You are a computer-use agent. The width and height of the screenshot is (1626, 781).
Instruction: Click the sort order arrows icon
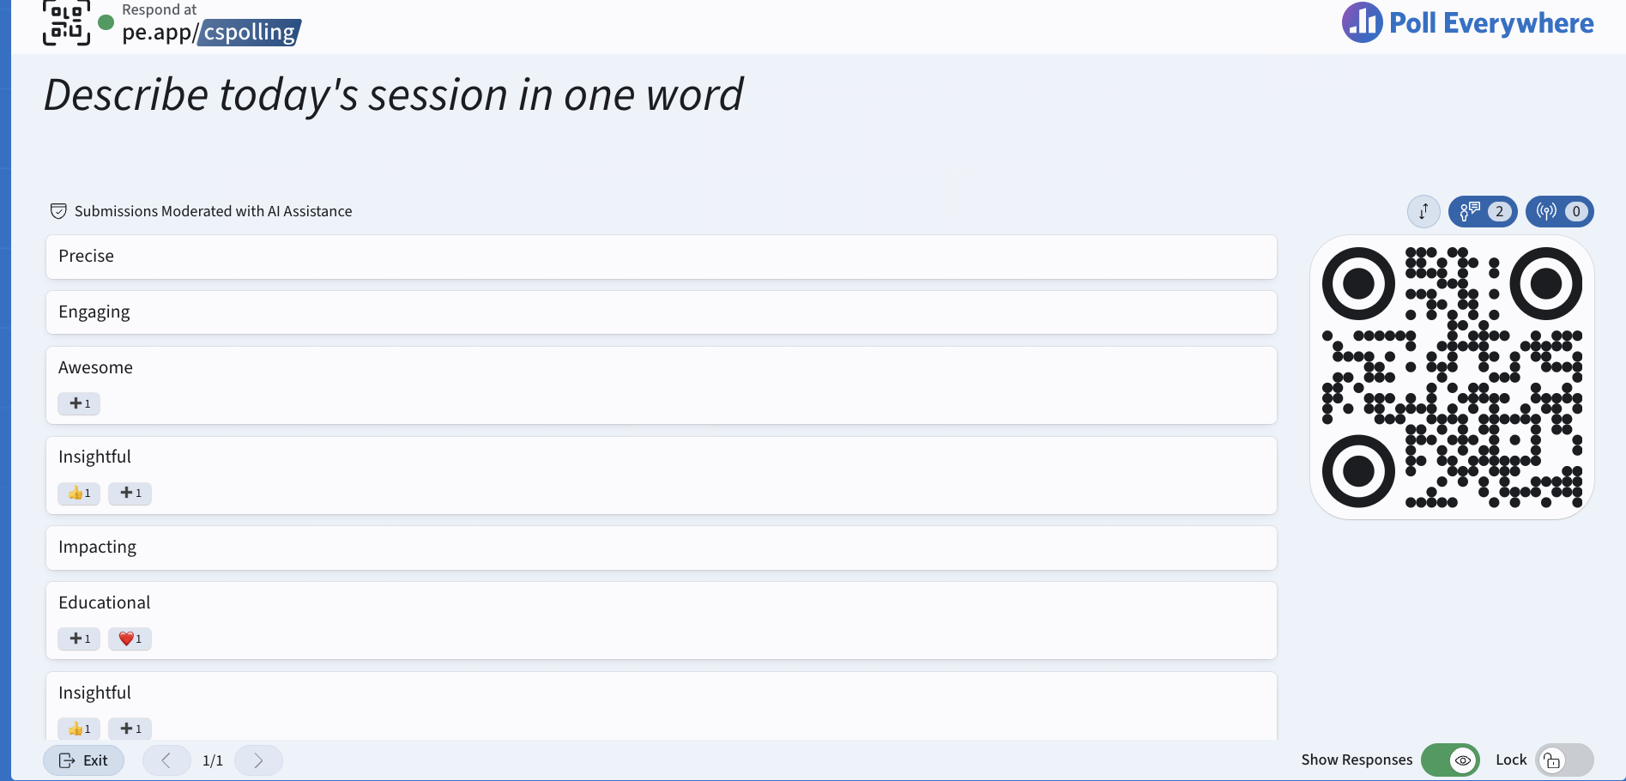[1424, 211]
